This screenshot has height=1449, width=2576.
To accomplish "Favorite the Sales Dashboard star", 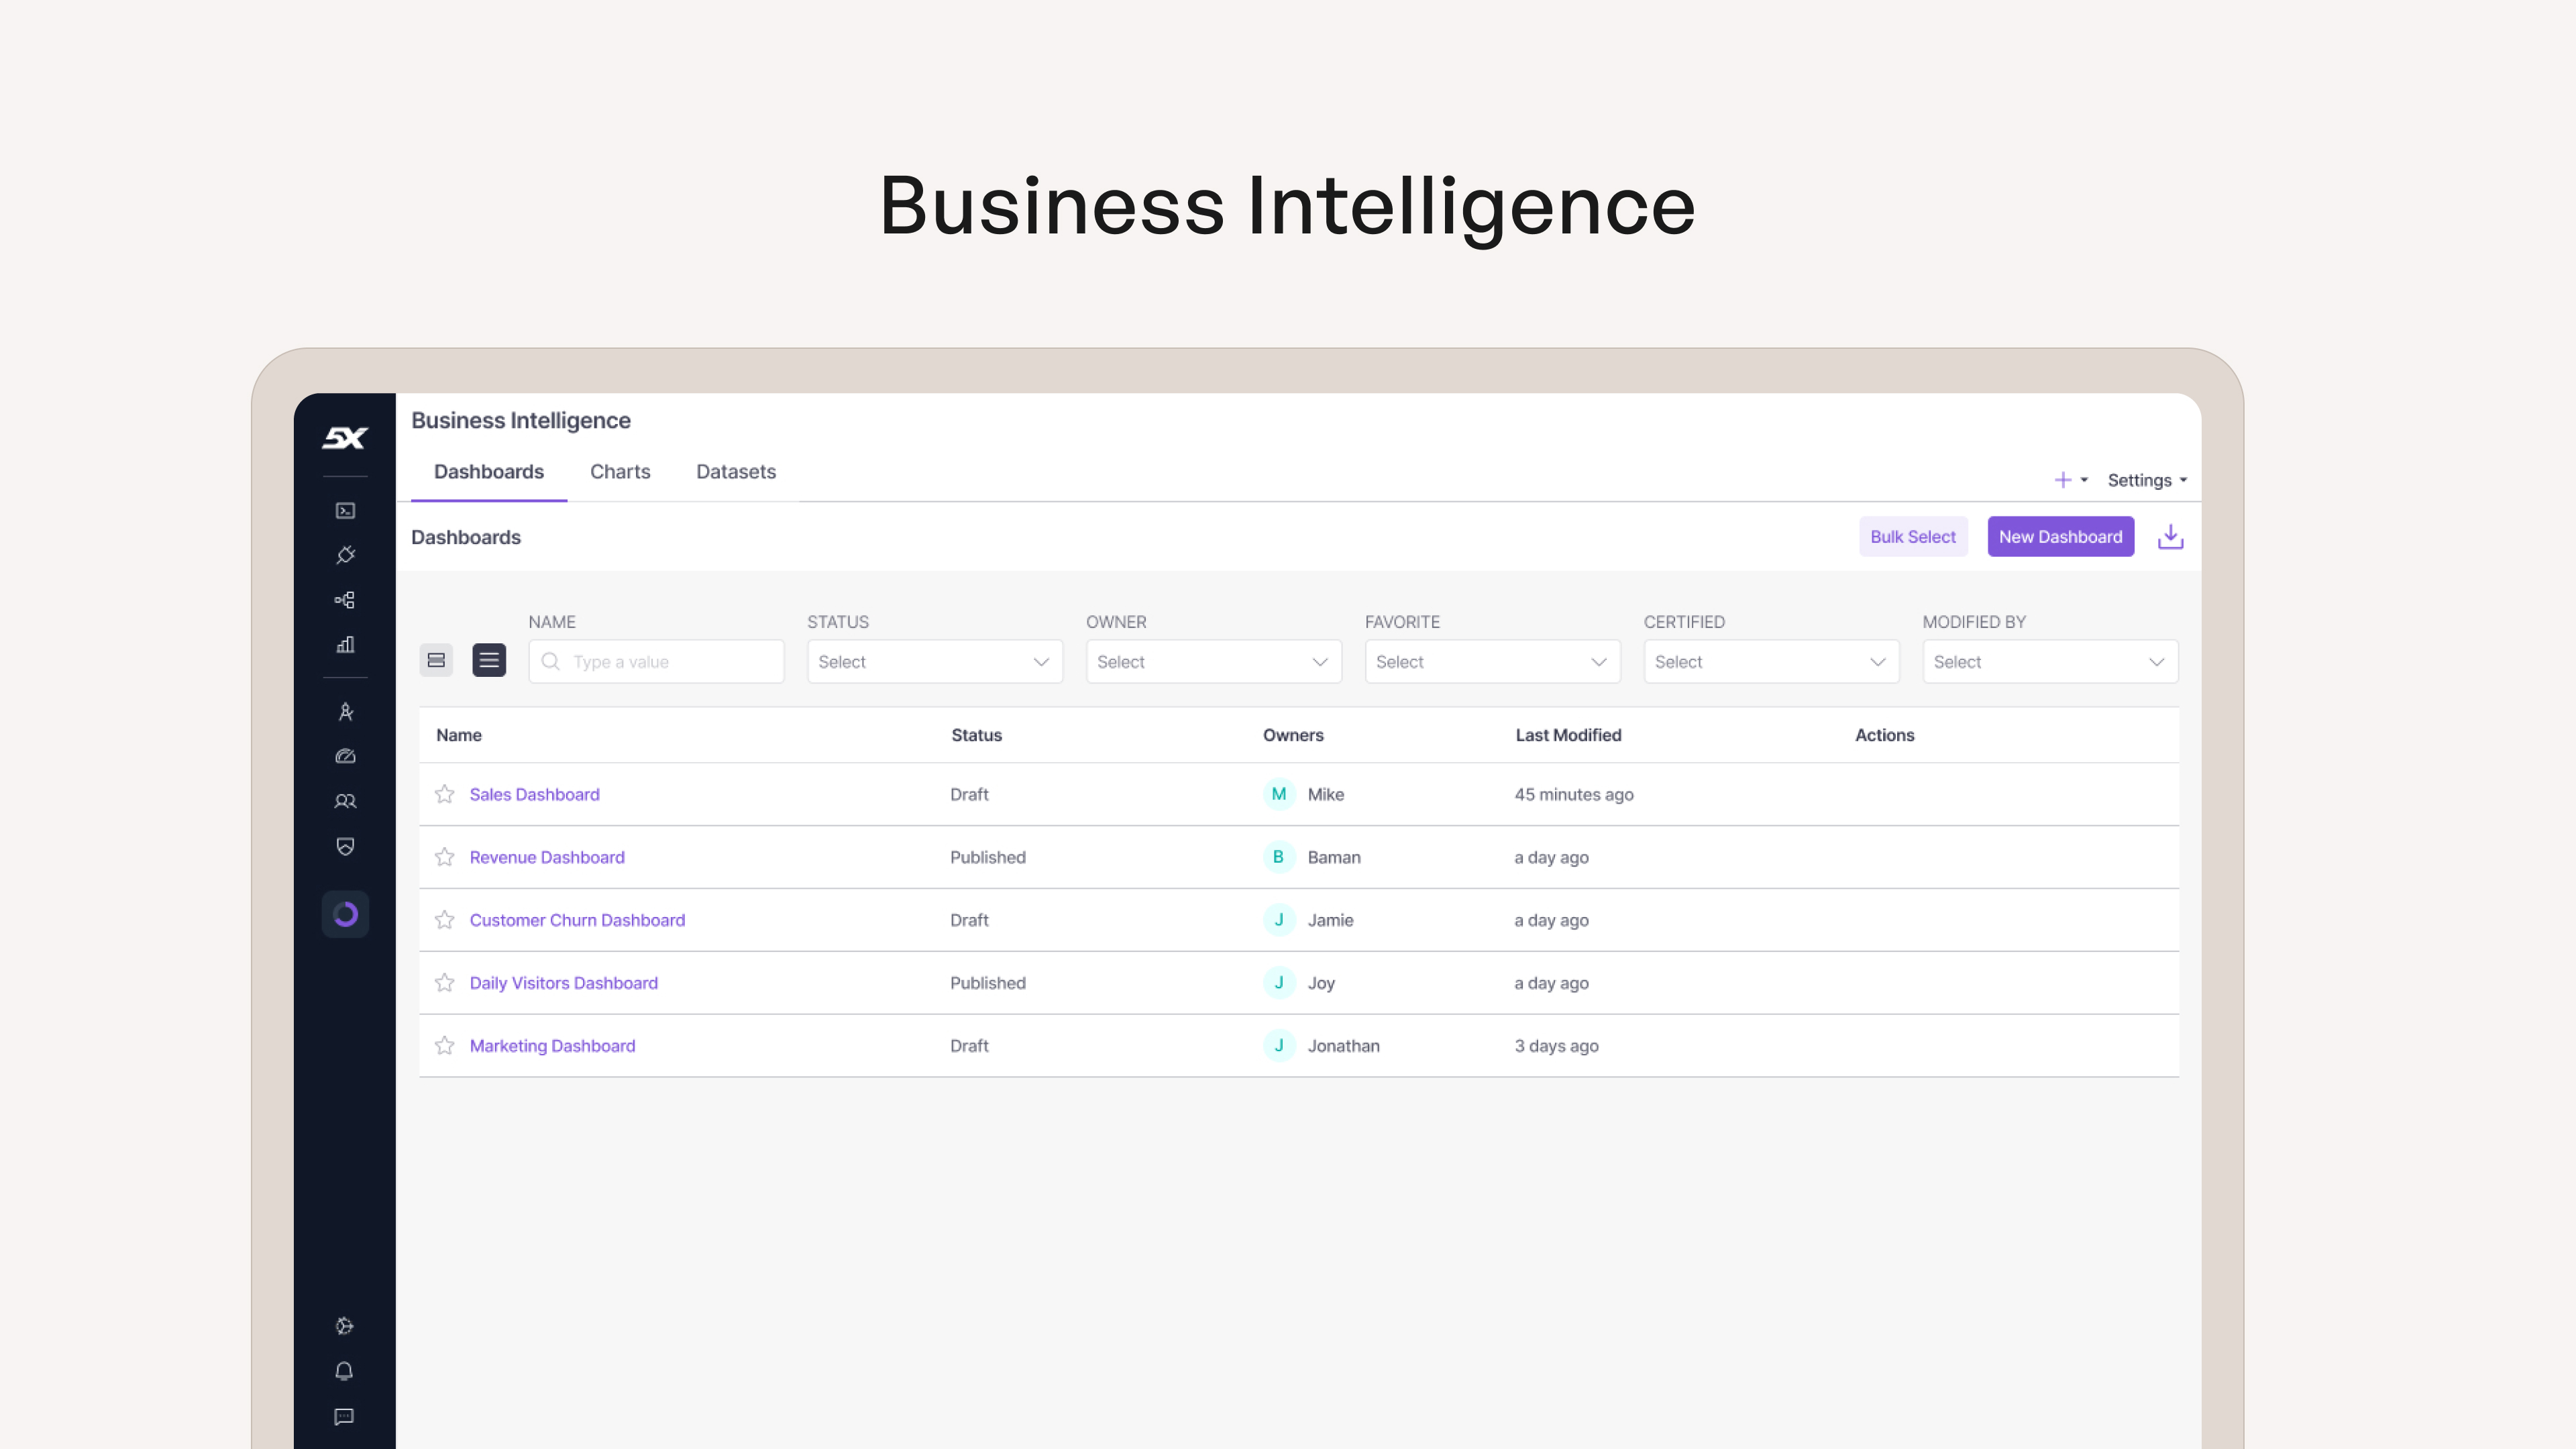I will click(x=445, y=794).
